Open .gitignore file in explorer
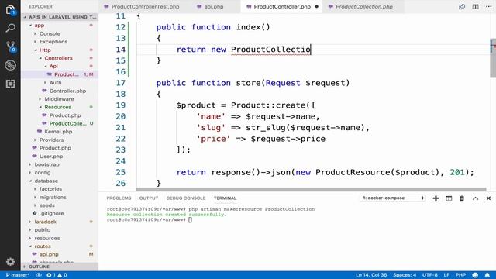 pos(52,214)
